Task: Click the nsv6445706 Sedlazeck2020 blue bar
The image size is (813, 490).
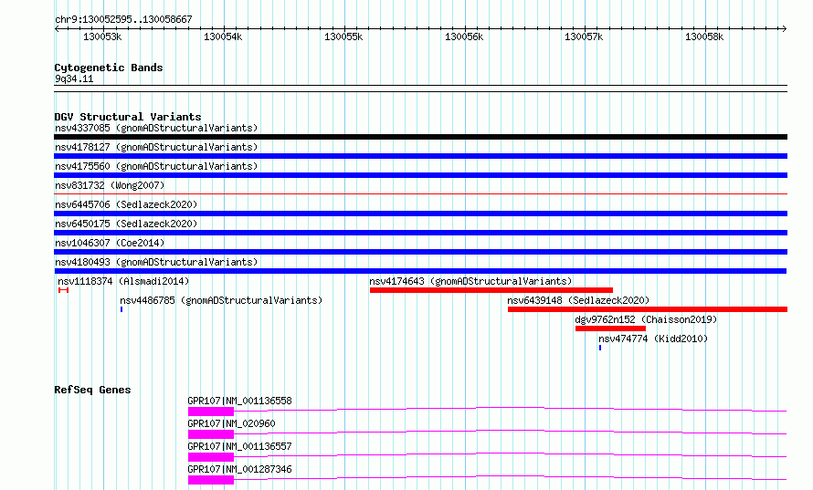Action: point(420,214)
